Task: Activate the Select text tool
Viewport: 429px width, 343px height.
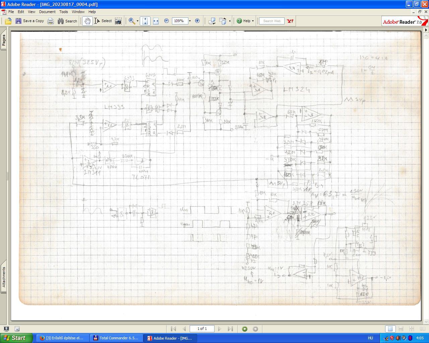Action: [x=103, y=21]
